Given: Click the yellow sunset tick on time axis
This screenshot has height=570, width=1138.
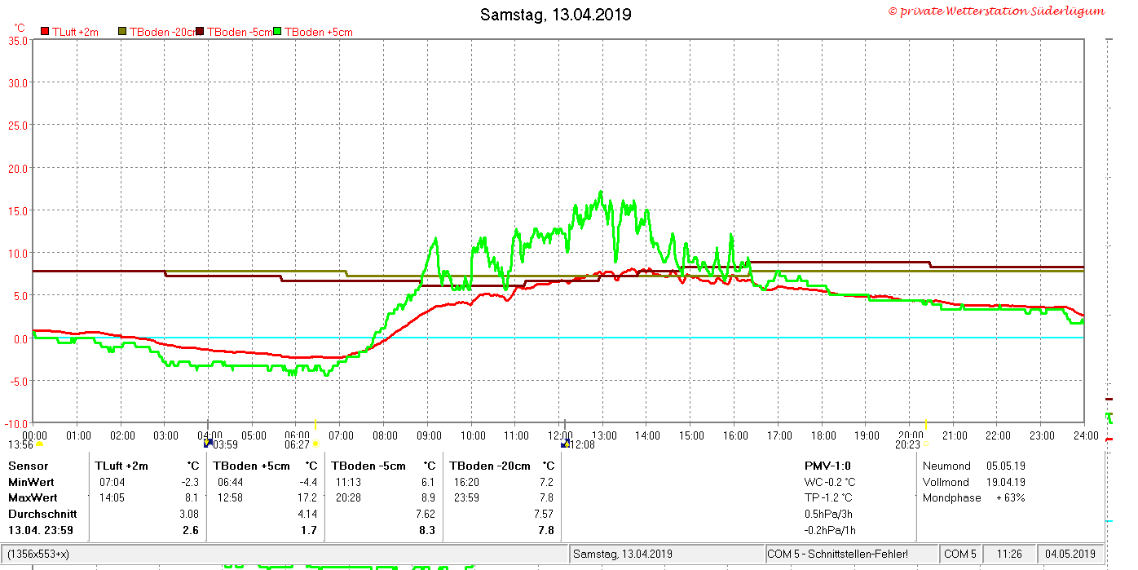Looking at the screenshot, I should [x=926, y=426].
